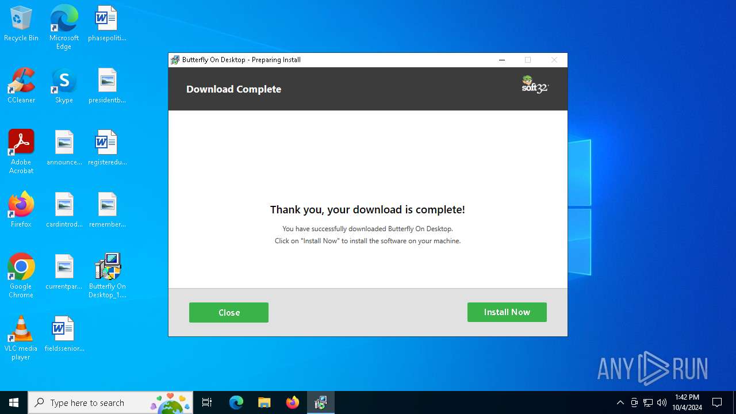Select the announce image file
736x414 pixels.
[x=64, y=148]
